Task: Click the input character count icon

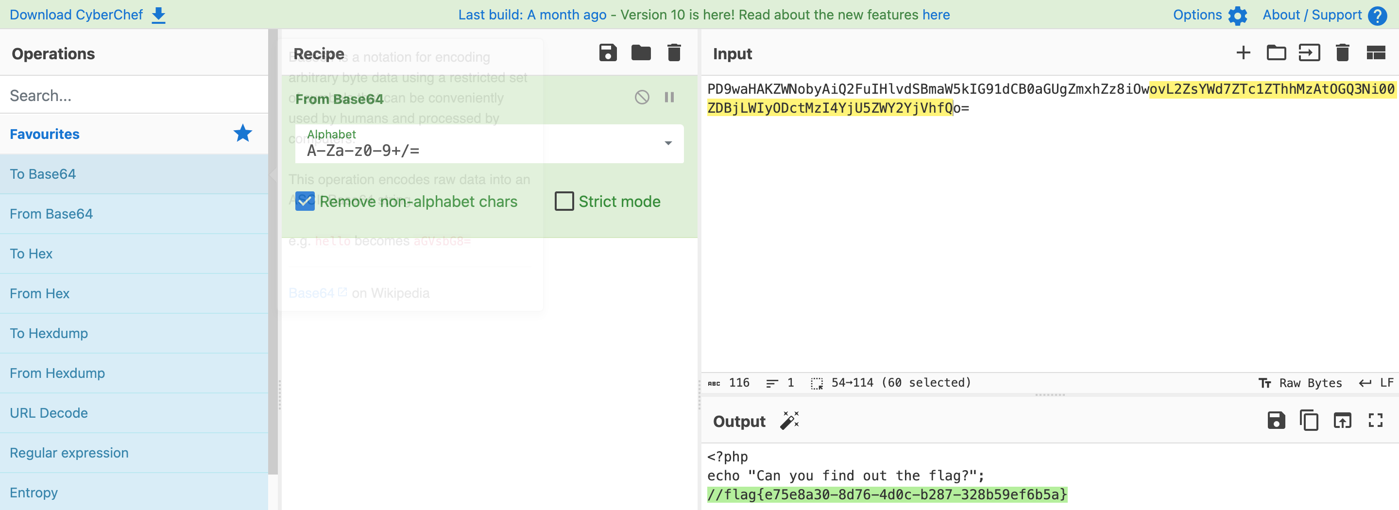Action: [714, 383]
